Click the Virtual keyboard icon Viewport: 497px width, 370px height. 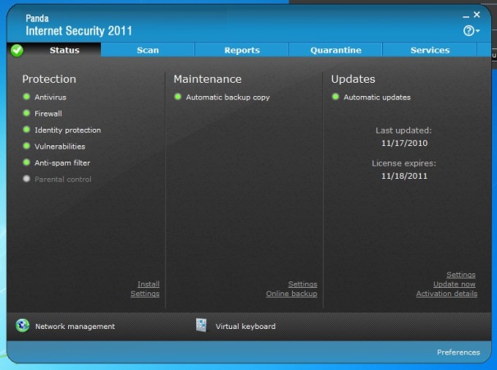pyautogui.click(x=201, y=325)
